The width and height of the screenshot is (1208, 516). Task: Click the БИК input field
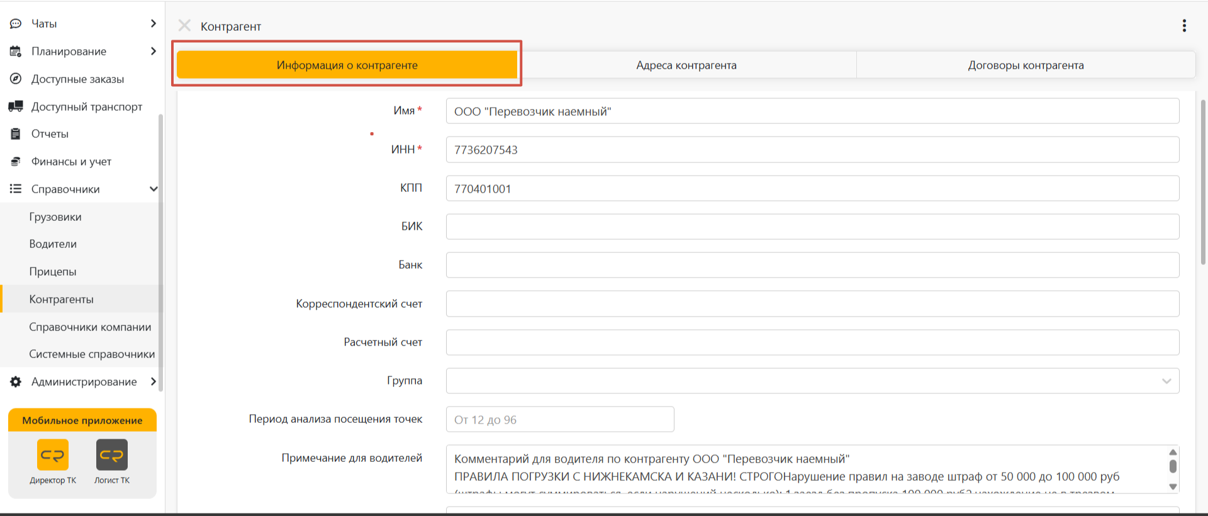click(812, 227)
